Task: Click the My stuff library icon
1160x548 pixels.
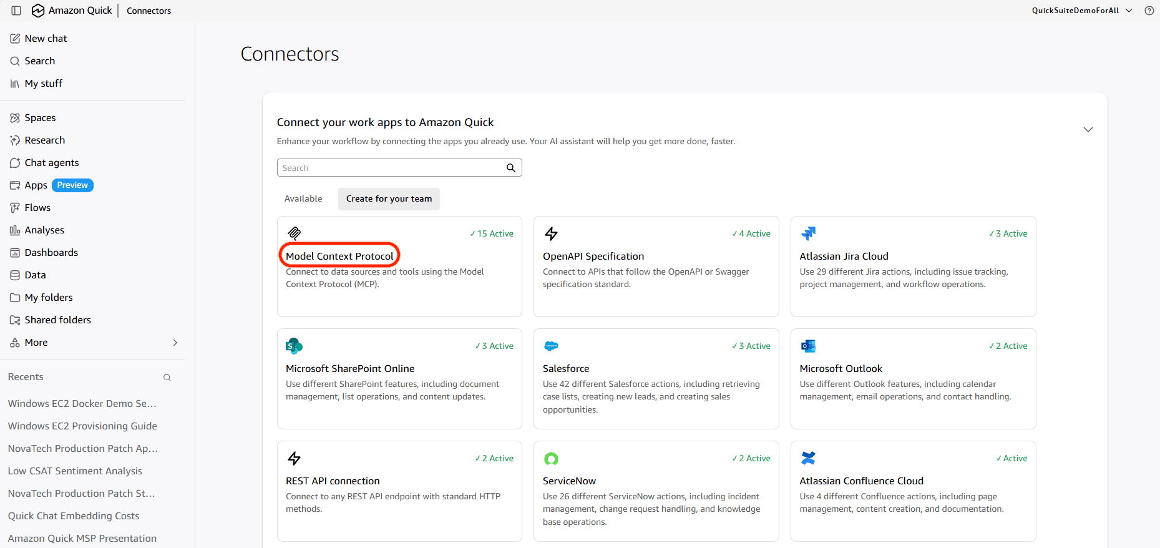Action: pyautogui.click(x=15, y=84)
